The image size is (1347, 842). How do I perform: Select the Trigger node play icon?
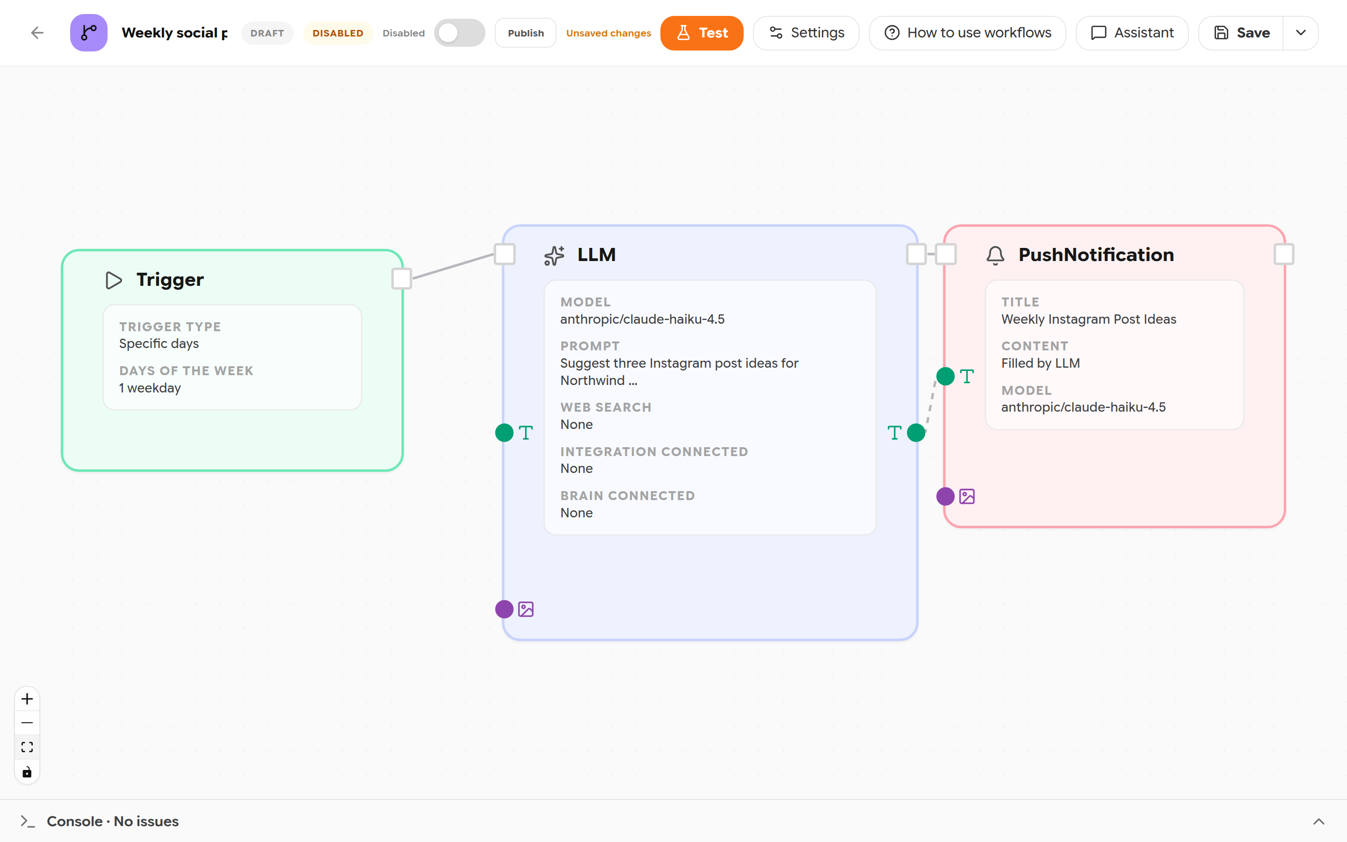coord(114,280)
